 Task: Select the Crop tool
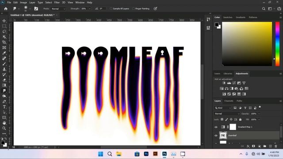(4, 42)
